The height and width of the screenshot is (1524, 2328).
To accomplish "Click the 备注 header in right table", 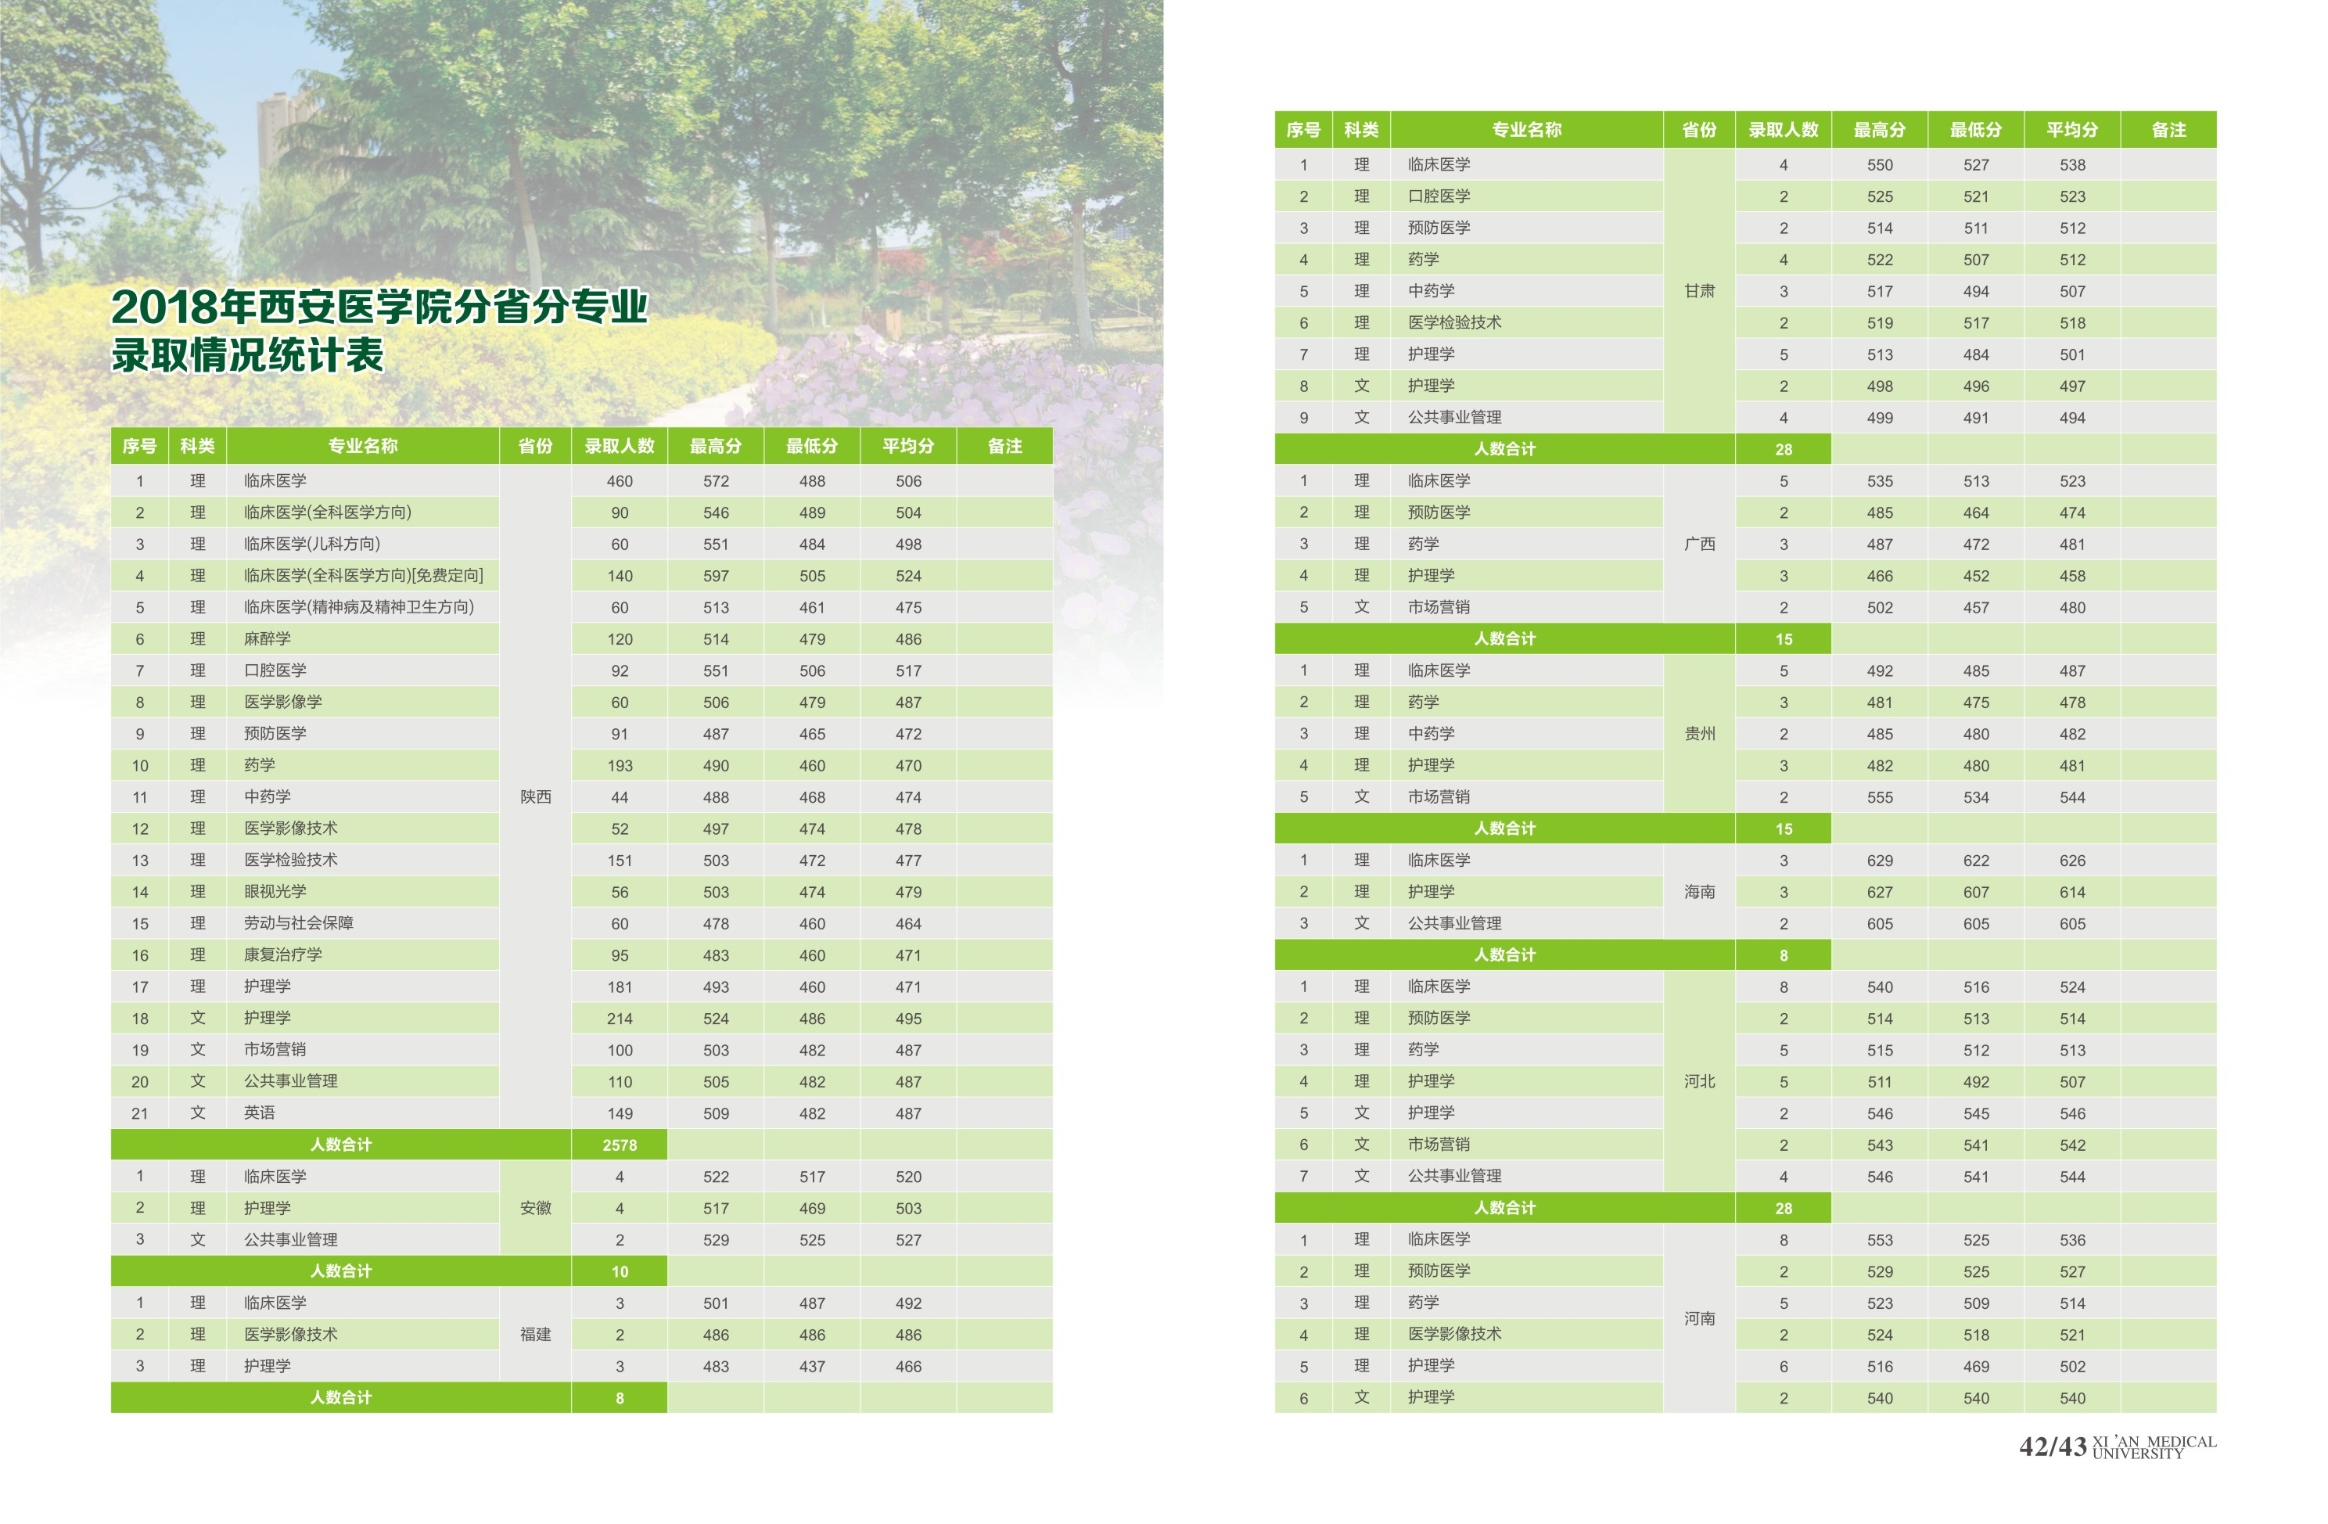I will [2168, 130].
